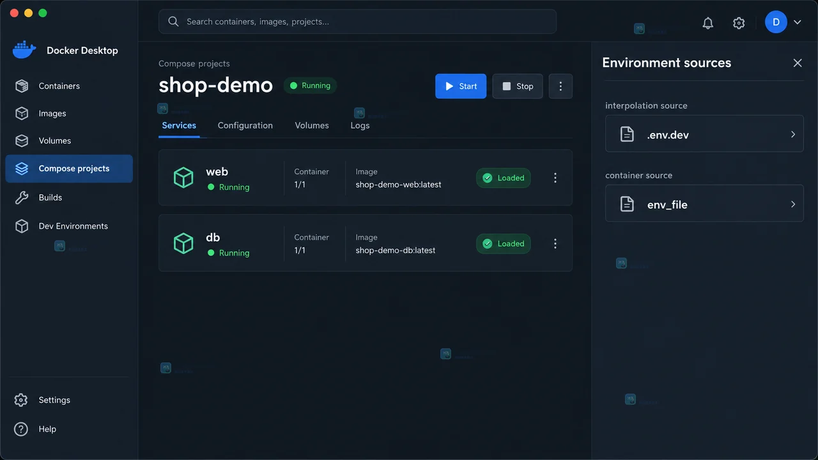Expand the .env.dev source chevron
818x460 pixels.
[793, 134]
